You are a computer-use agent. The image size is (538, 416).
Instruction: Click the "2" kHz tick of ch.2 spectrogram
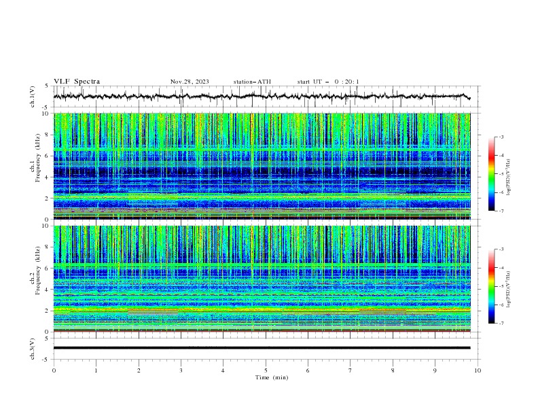[x=48, y=311]
